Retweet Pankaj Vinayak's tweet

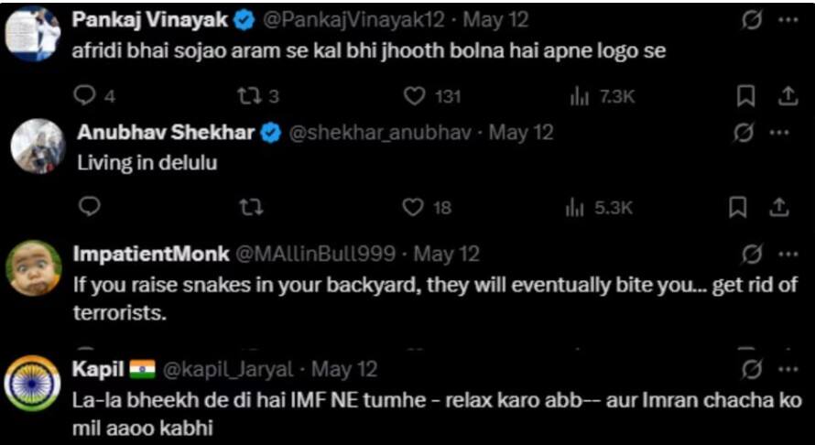[247, 96]
